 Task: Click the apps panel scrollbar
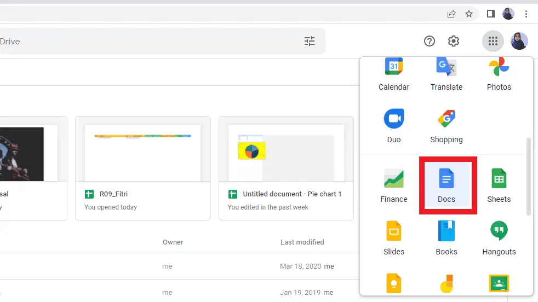click(528, 177)
